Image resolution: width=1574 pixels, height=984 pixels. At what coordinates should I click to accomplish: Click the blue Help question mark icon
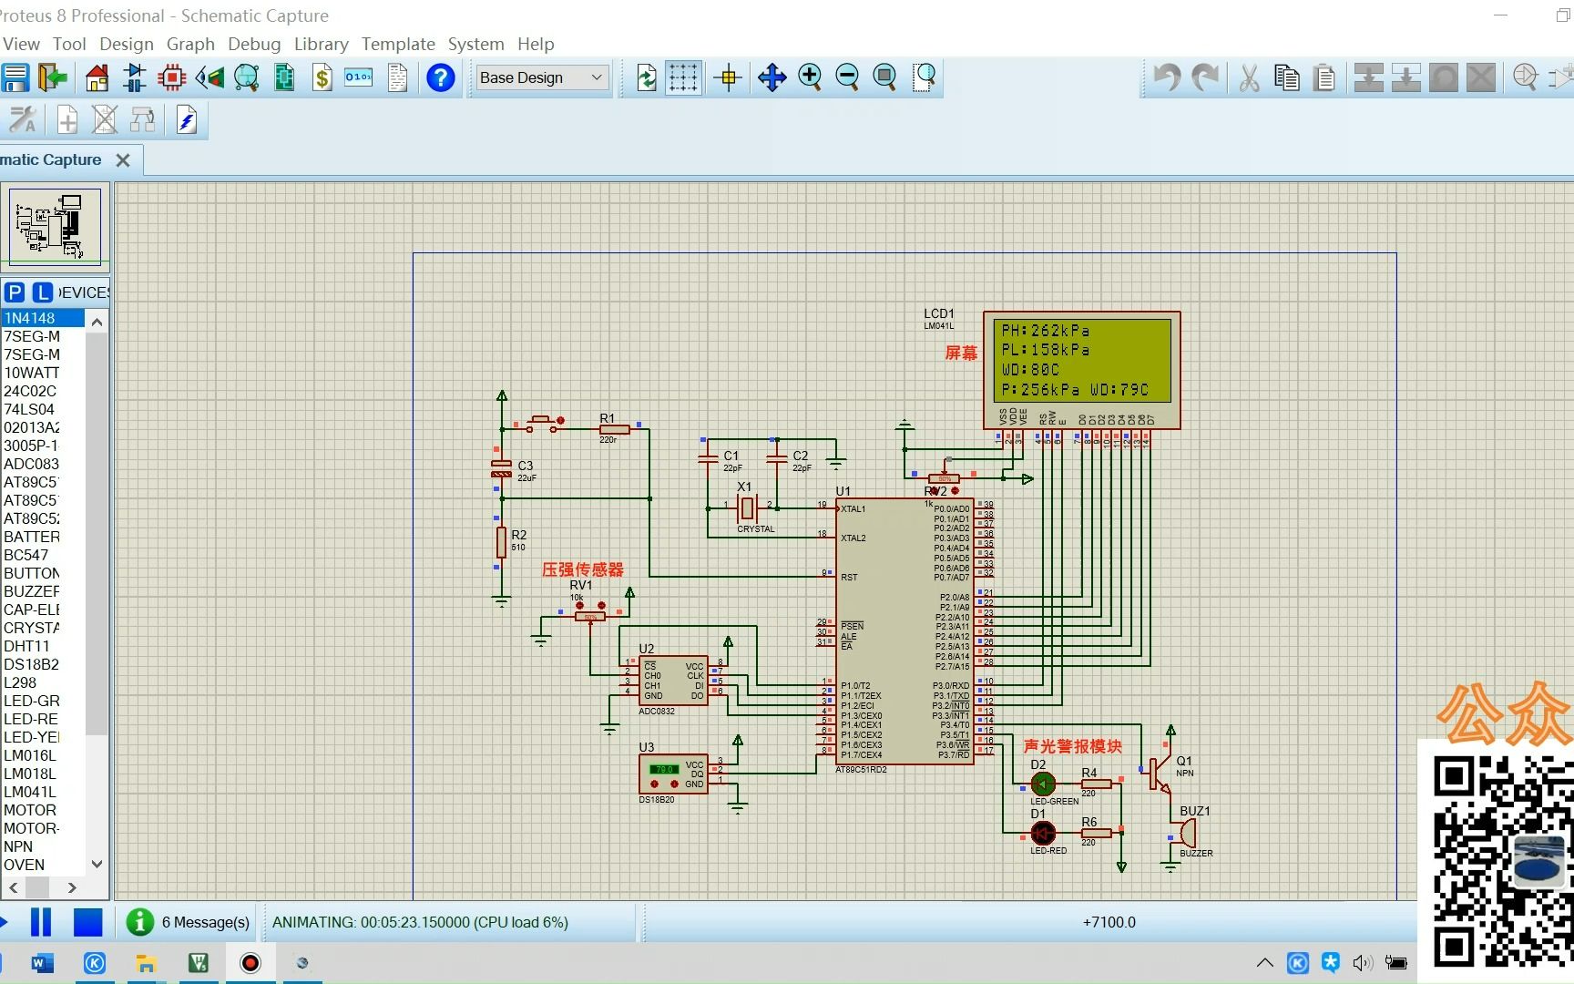tap(441, 77)
